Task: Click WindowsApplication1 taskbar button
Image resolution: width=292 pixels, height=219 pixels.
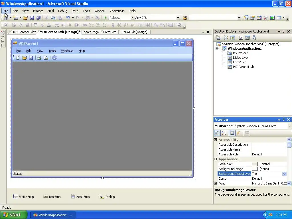Action: [x=53, y=215]
